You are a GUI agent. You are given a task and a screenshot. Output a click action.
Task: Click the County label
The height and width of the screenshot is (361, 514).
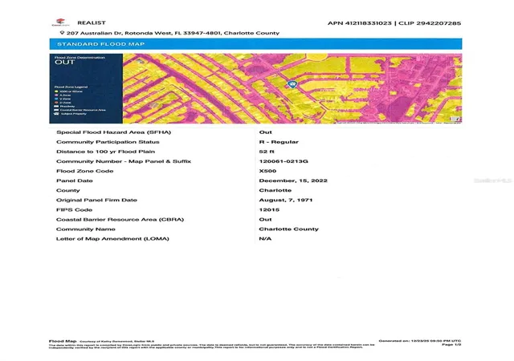coord(67,190)
